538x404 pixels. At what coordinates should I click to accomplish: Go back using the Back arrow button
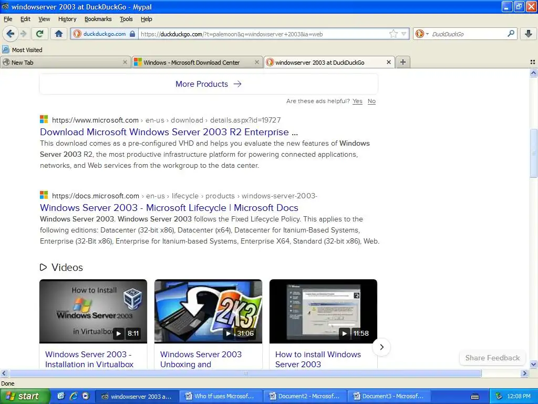point(11,34)
